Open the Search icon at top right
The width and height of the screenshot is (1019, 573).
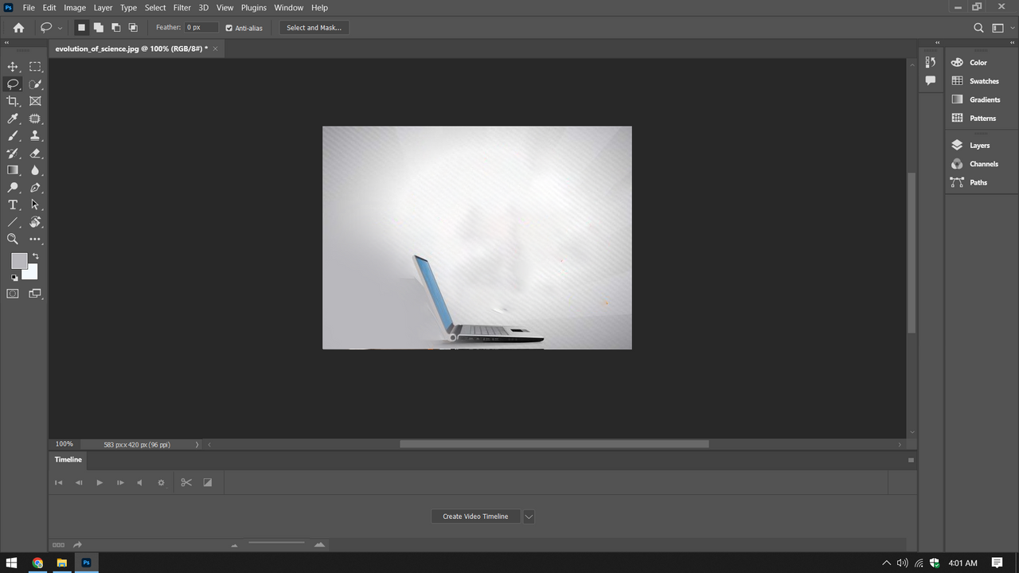tap(978, 28)
